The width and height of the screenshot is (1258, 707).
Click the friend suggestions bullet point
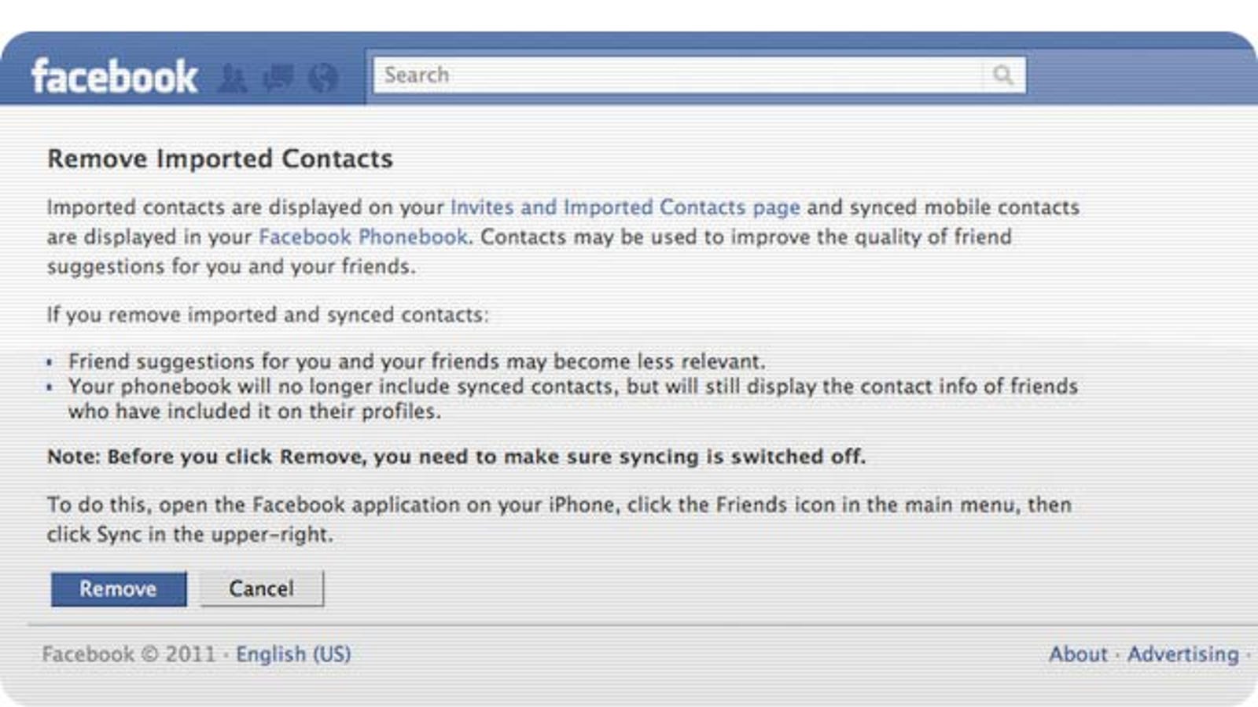tap(417, 361)
